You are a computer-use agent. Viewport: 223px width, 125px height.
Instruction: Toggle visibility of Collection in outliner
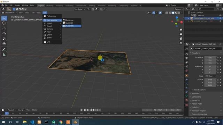click(220, 15)
